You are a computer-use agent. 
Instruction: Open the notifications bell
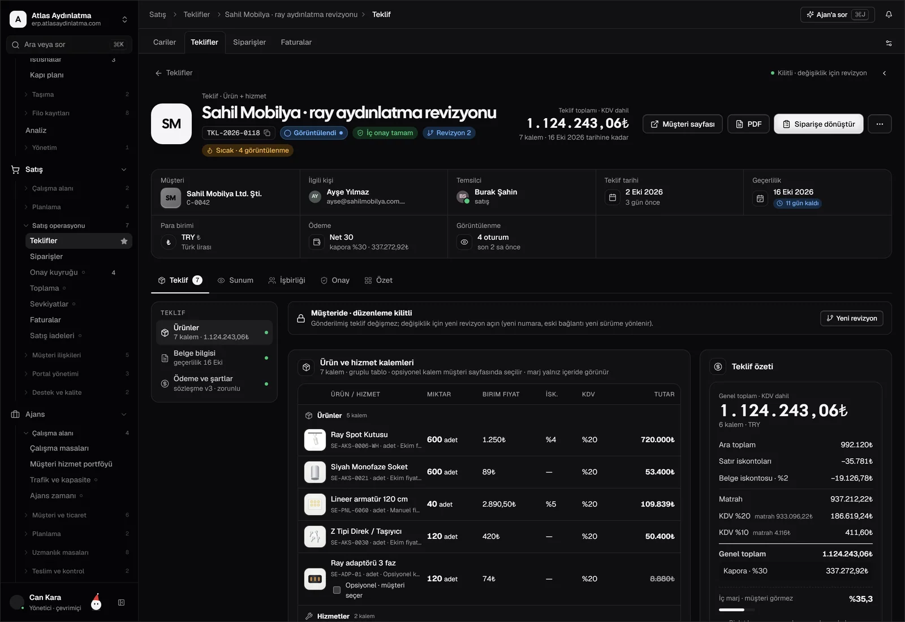[889, 15]
